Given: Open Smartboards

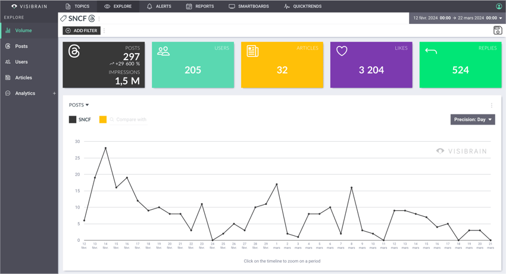Looking at the screenshot, I should 249,6.
